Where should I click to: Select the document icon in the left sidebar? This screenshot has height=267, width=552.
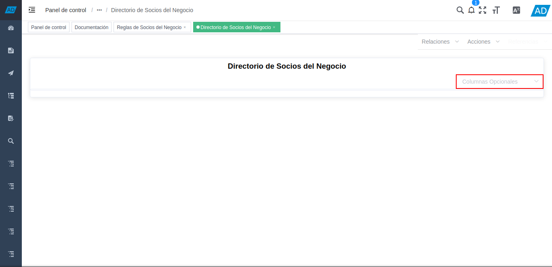(11, 50)
